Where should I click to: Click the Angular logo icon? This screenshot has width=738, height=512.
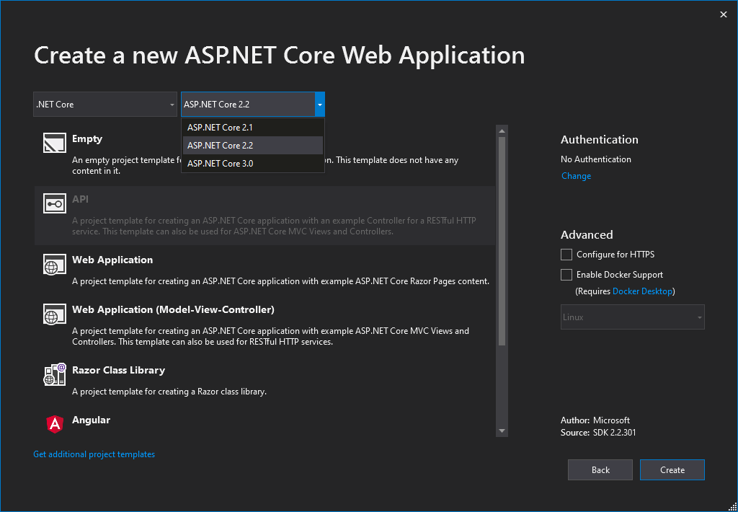pos(55,424)
